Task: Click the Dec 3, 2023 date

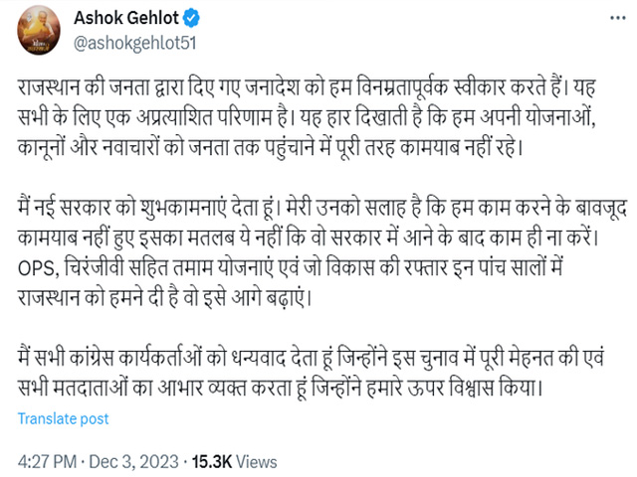Action: [x=133, y=461]
